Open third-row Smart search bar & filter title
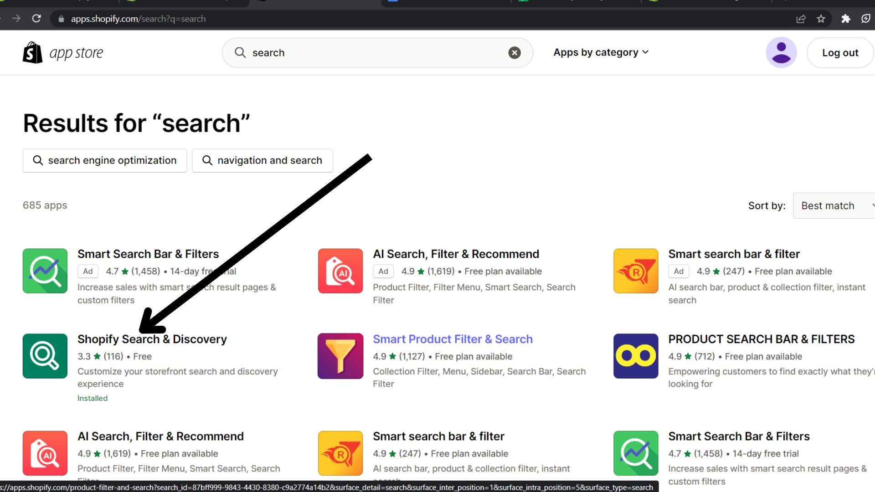 (x=438, y=436)
